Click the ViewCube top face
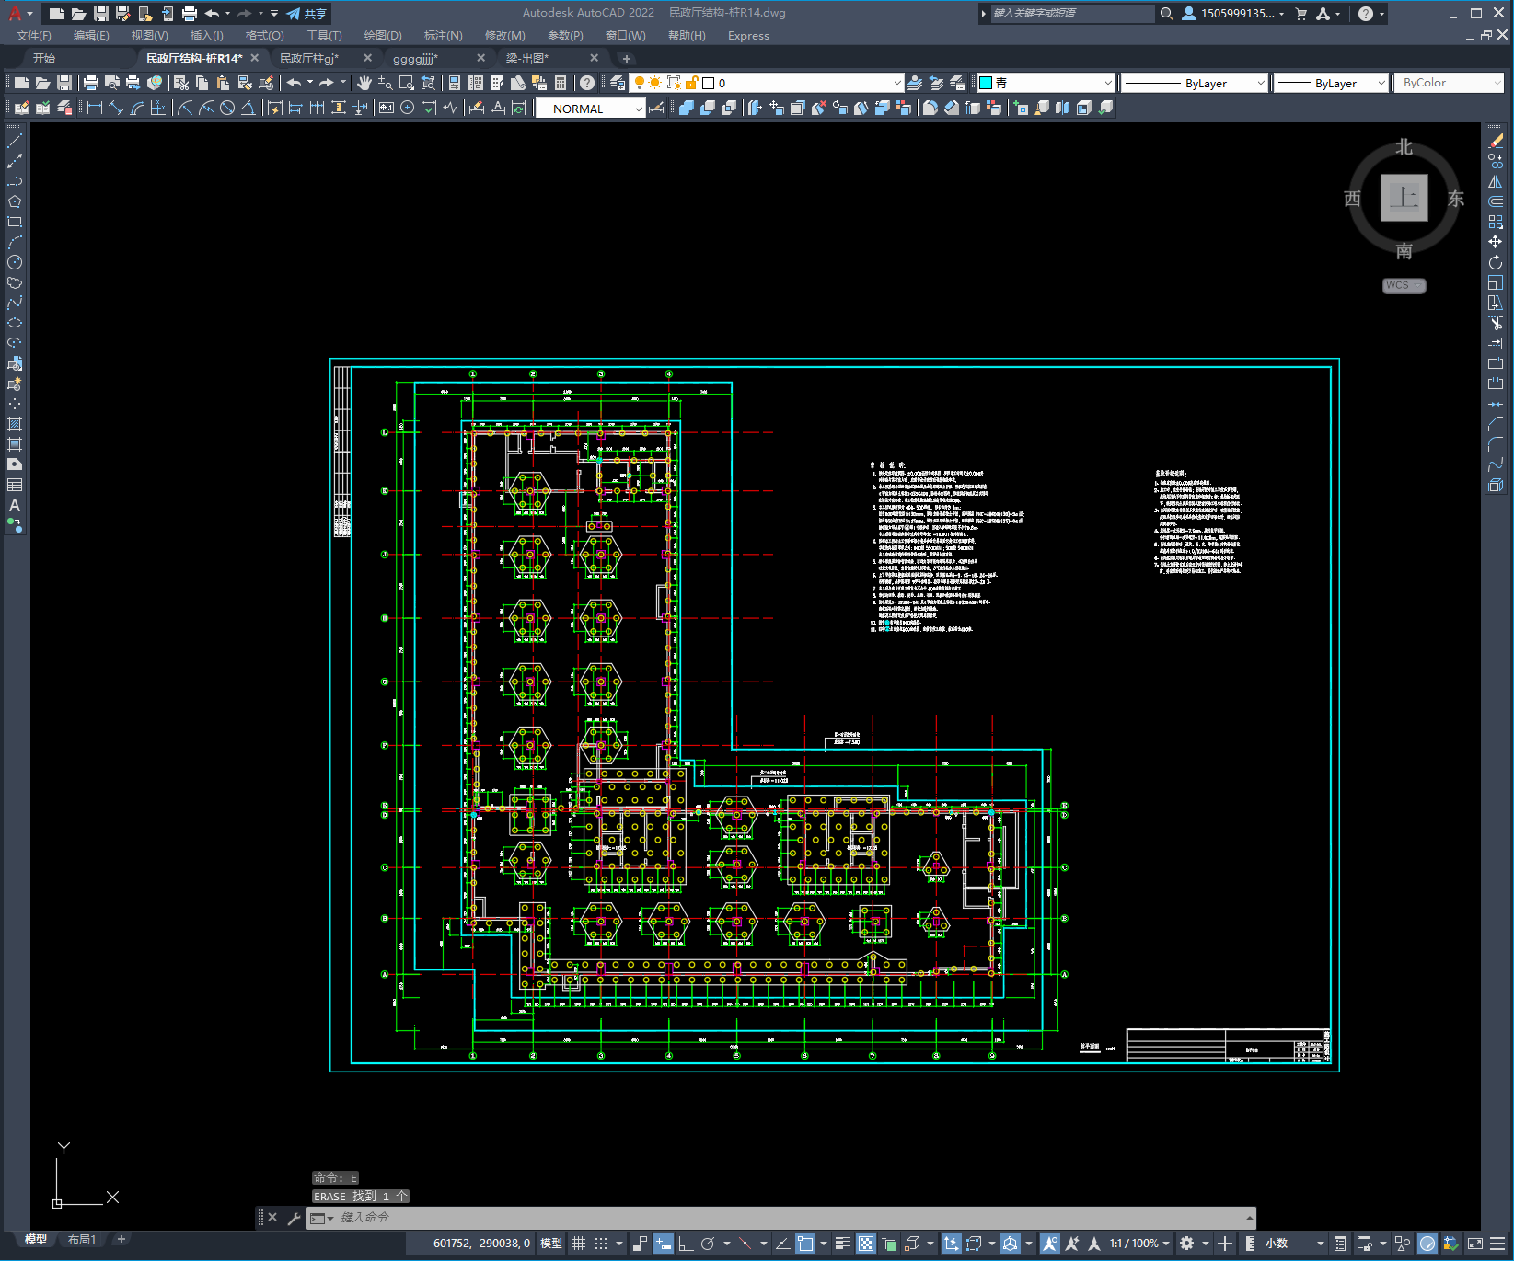The height and width of the screenshot is (1261, 1514). (1404, 198)
